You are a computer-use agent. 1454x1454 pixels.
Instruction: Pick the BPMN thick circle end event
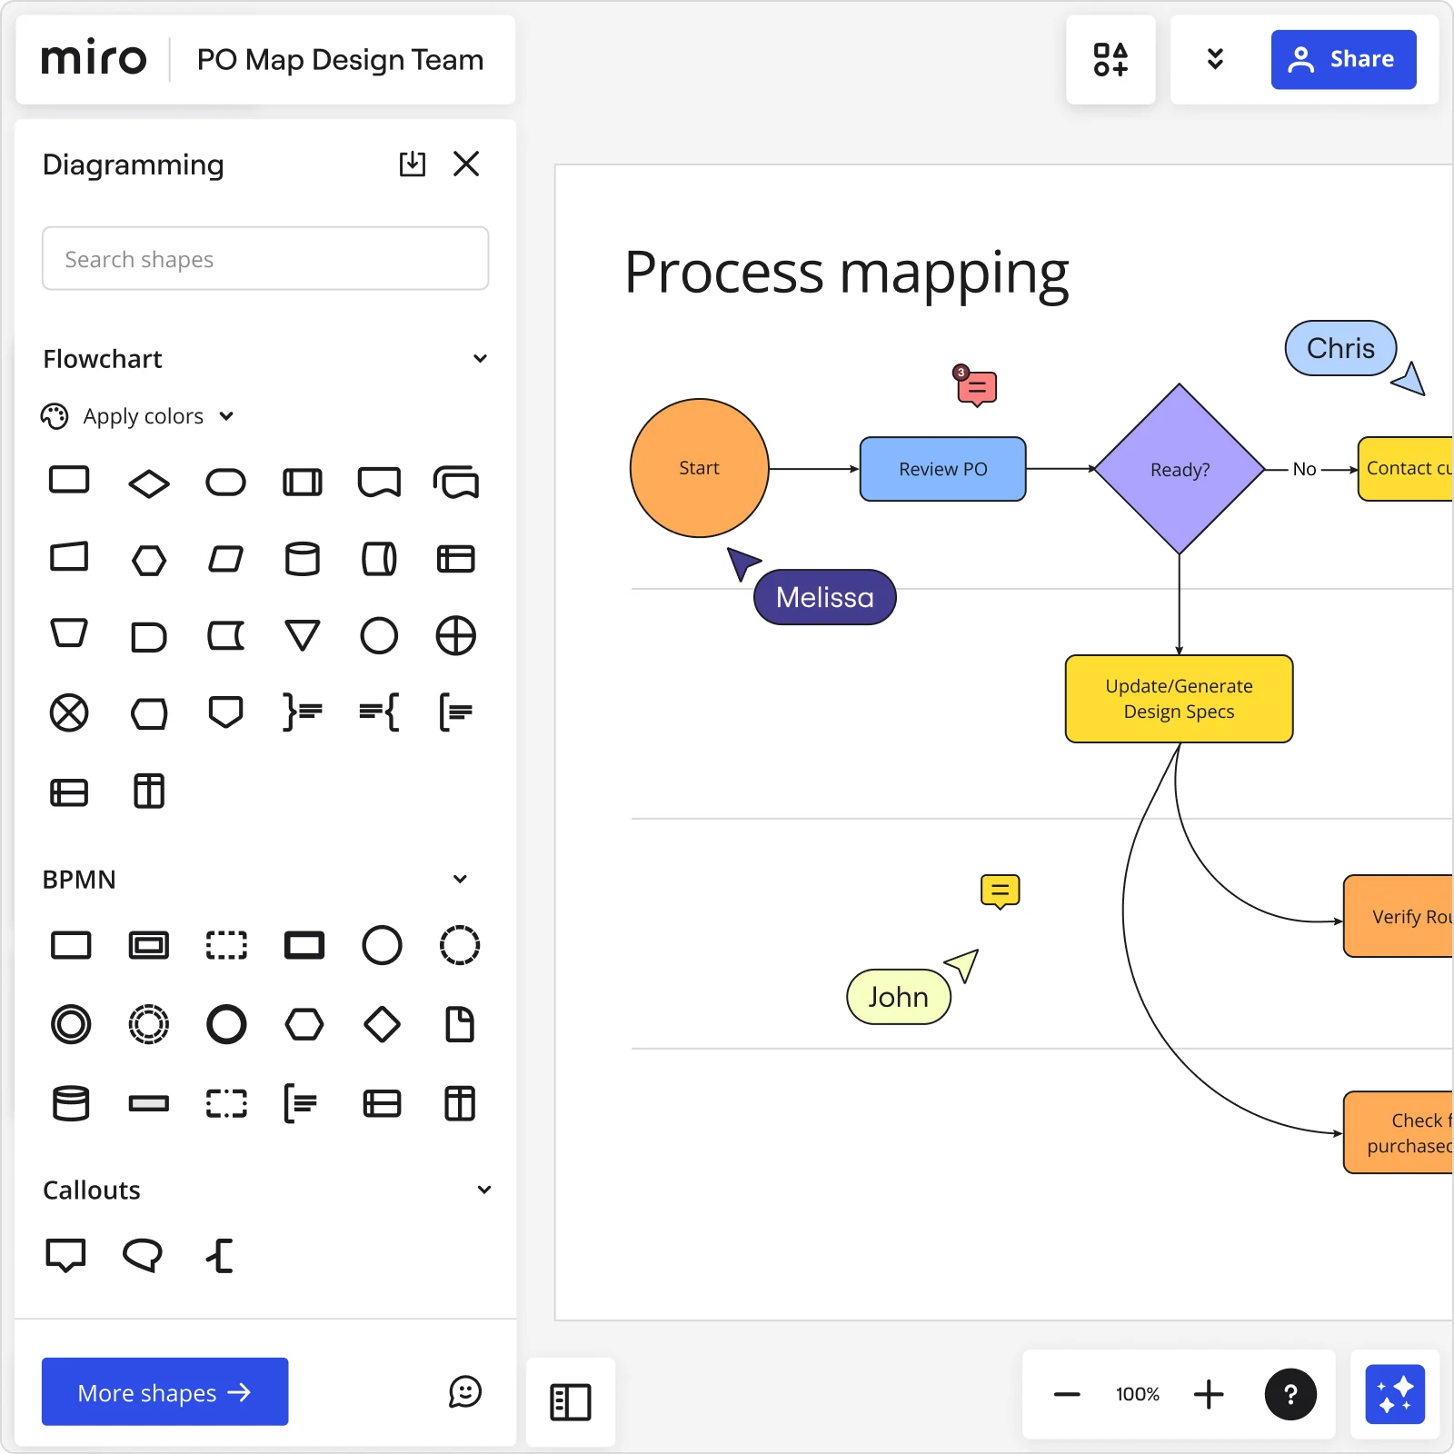pyautogui.click(x=226, y=1024)
